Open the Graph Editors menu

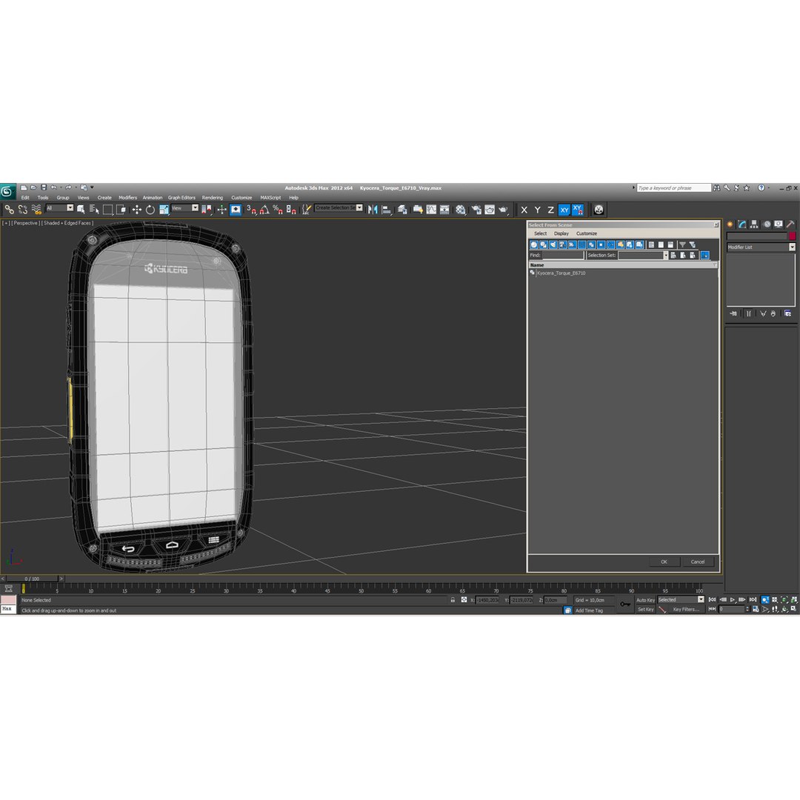[181, 198]
